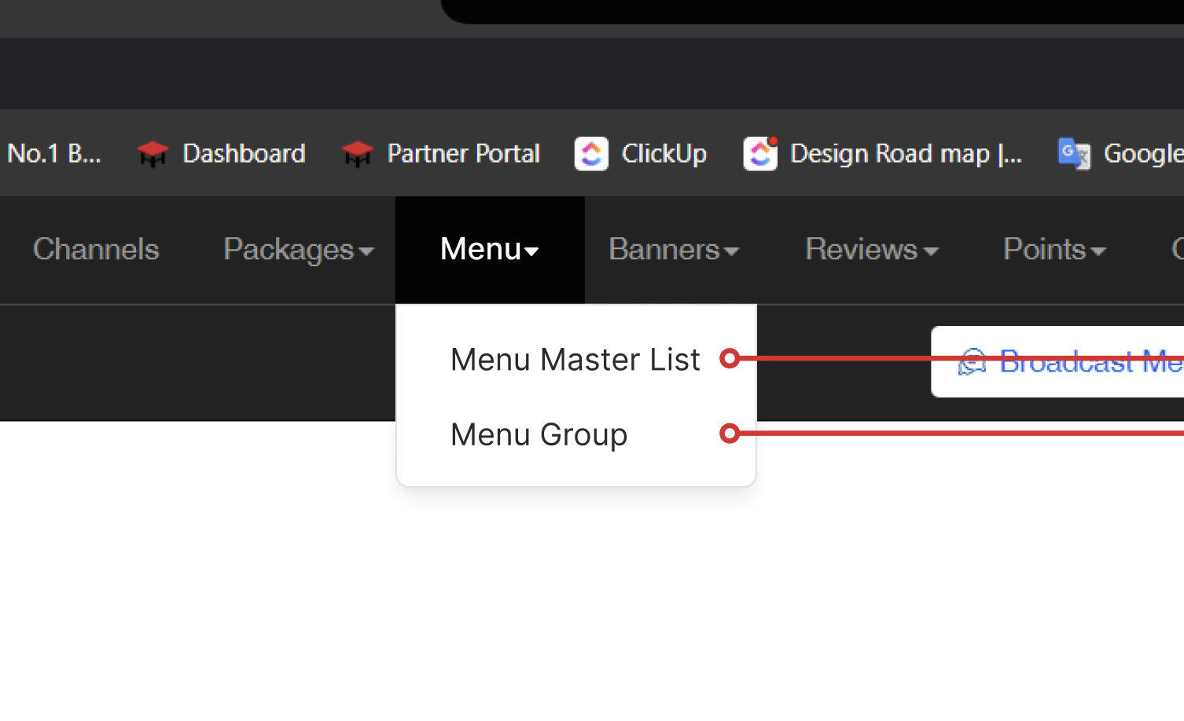Click the Google Translate bookmark icon
This screenshot has width=1184, height=721.
click(x=1074, y=154)
